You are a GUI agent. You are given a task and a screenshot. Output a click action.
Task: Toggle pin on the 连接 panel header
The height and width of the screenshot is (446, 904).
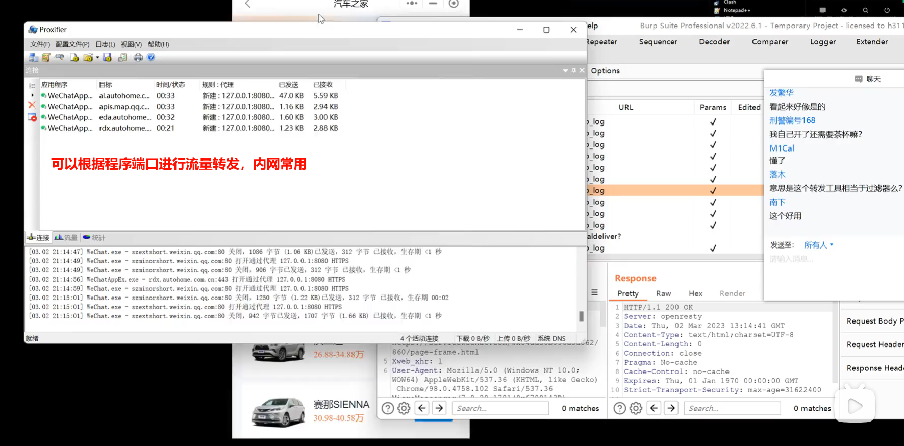pos(573,70)
